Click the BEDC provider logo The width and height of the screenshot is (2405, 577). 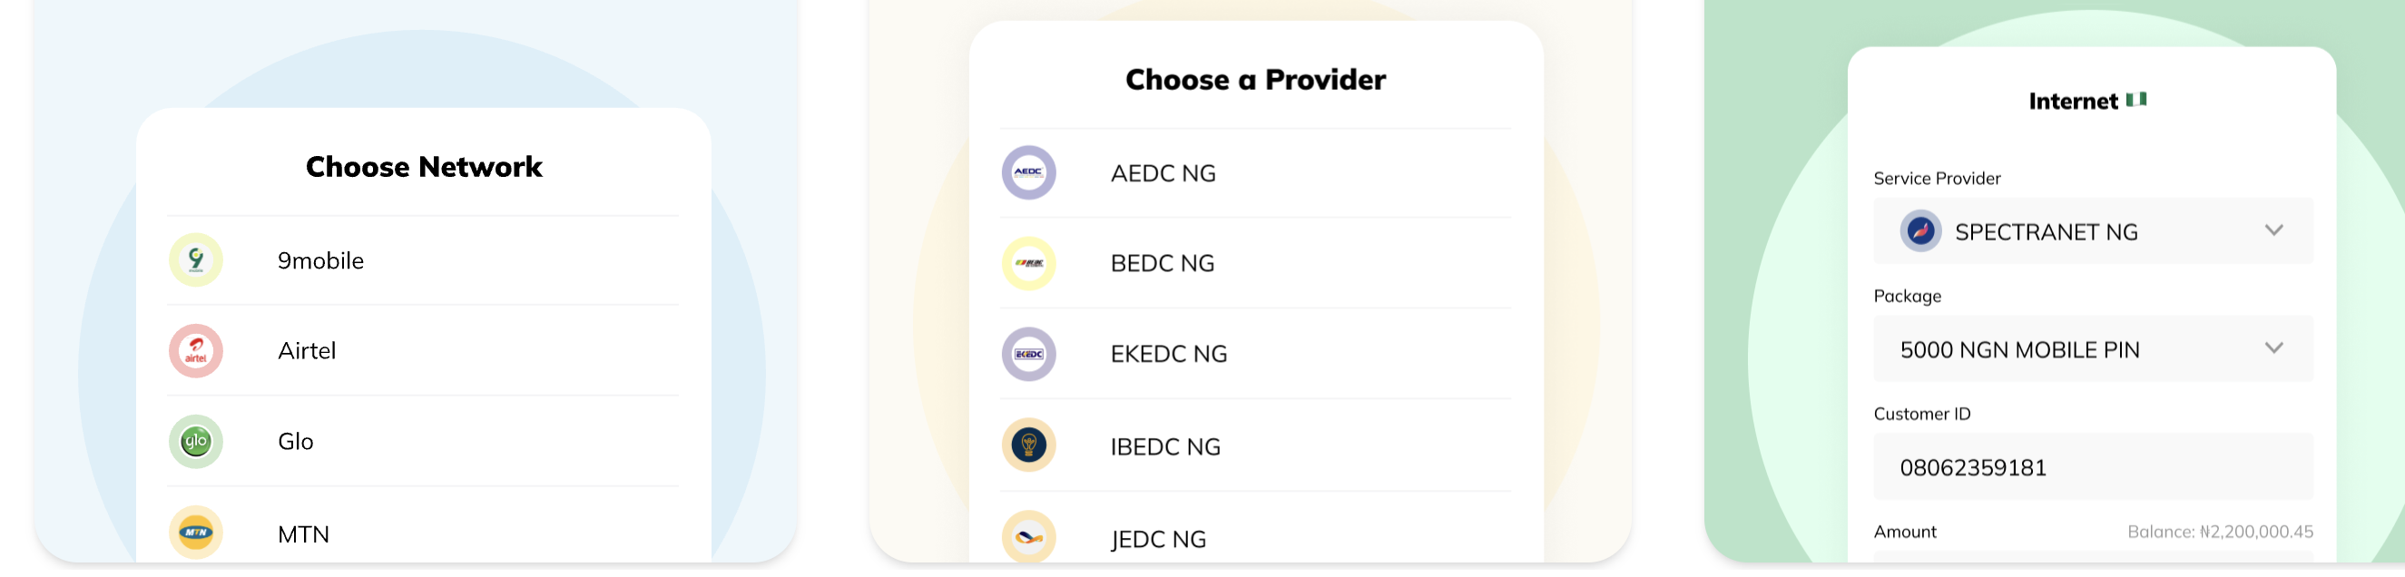1029,263
